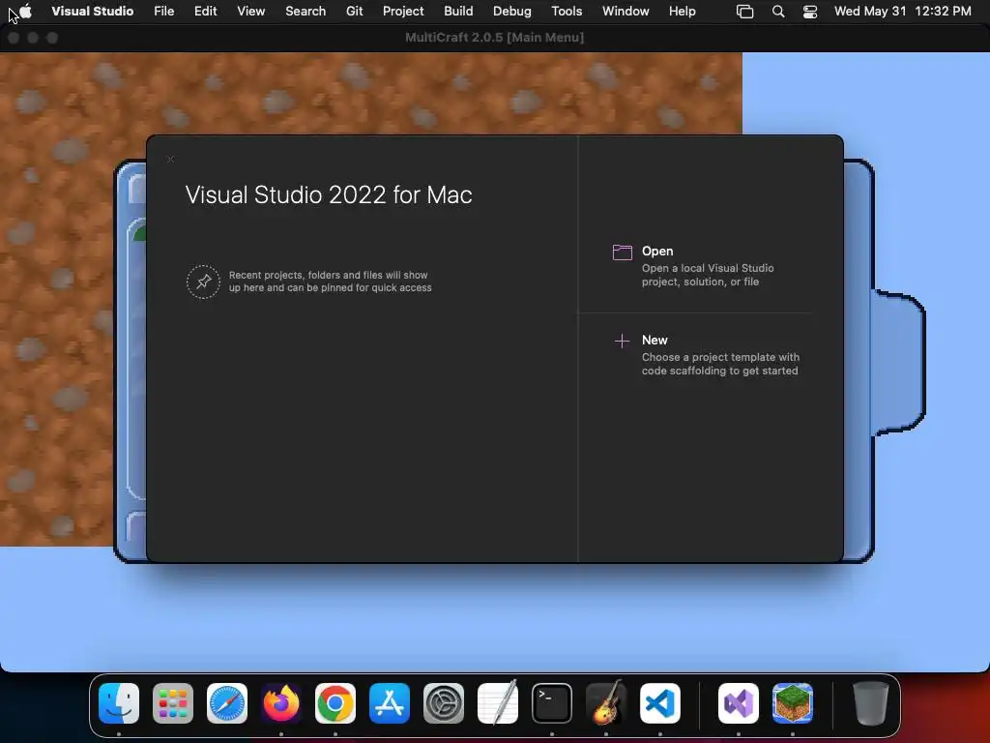
Task: Open the Debug menu
Action: click(512, 11)
